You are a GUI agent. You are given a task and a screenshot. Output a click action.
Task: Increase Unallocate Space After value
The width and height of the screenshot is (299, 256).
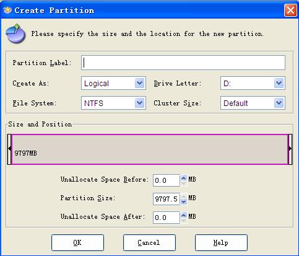pyautogui.click(x=184, y=214)
